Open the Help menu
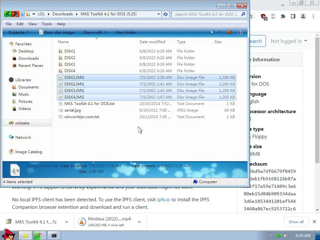Image resolution: width=320 pixels, height=240 pixels. (61, 24)
